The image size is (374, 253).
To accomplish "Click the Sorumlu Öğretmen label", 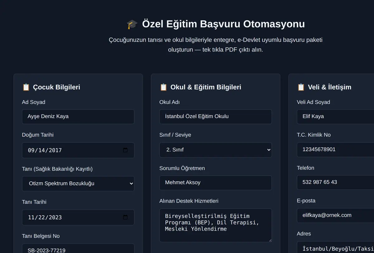I will pos(182,168).
